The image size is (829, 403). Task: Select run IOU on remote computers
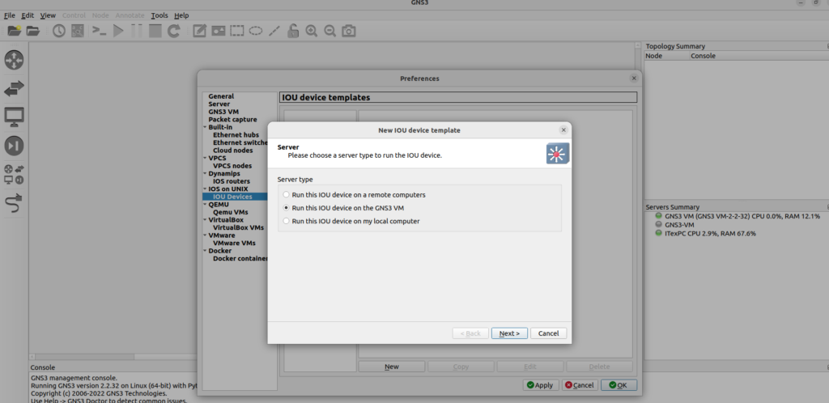tap(285, 195)
